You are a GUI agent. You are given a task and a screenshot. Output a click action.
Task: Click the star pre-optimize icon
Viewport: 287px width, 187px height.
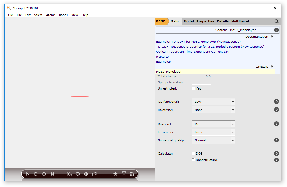[115, 174]
